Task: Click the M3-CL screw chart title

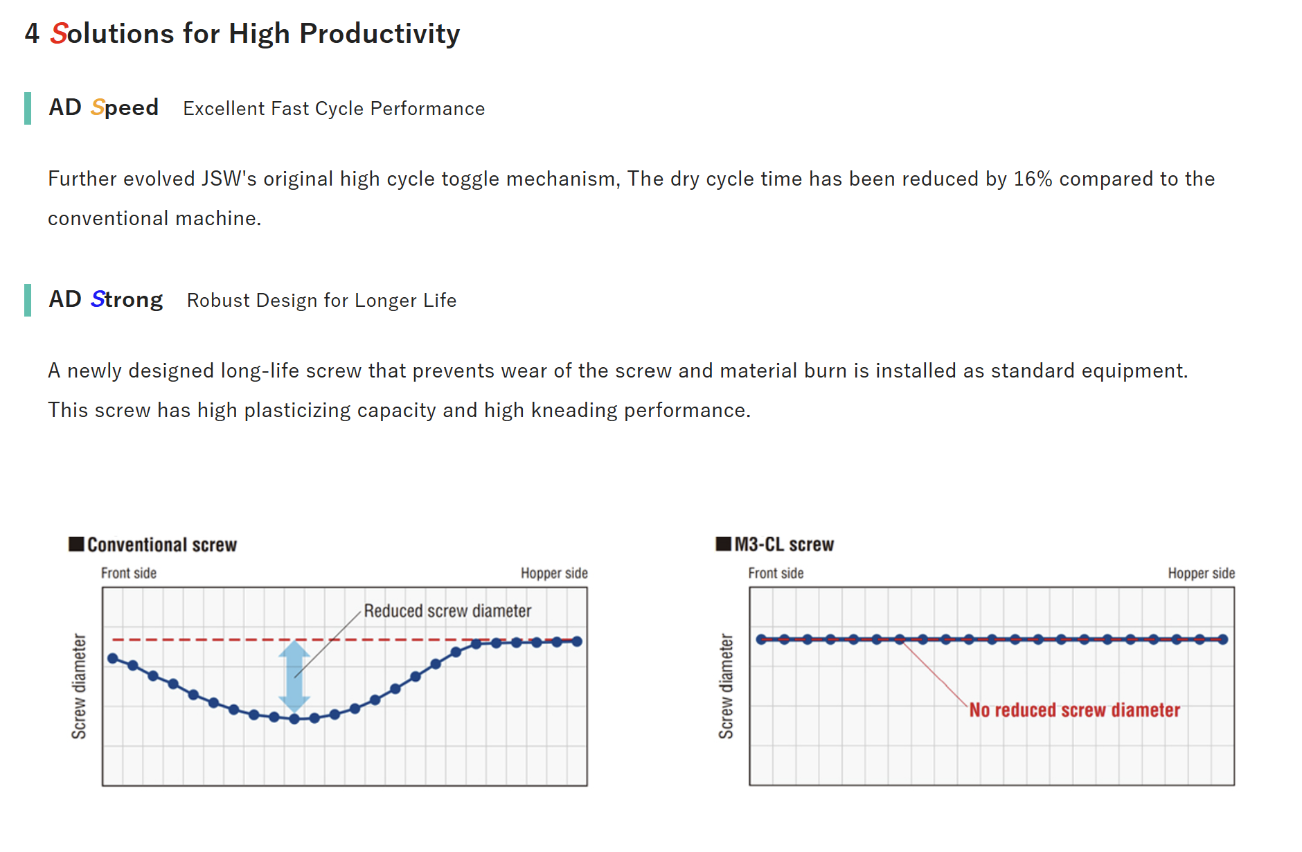Action: pos(784,544)
